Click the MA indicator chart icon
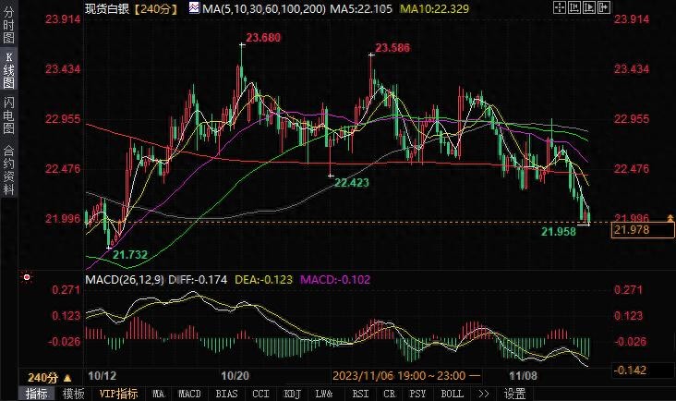This screenshot has width=676, height=401. point(193,8)
